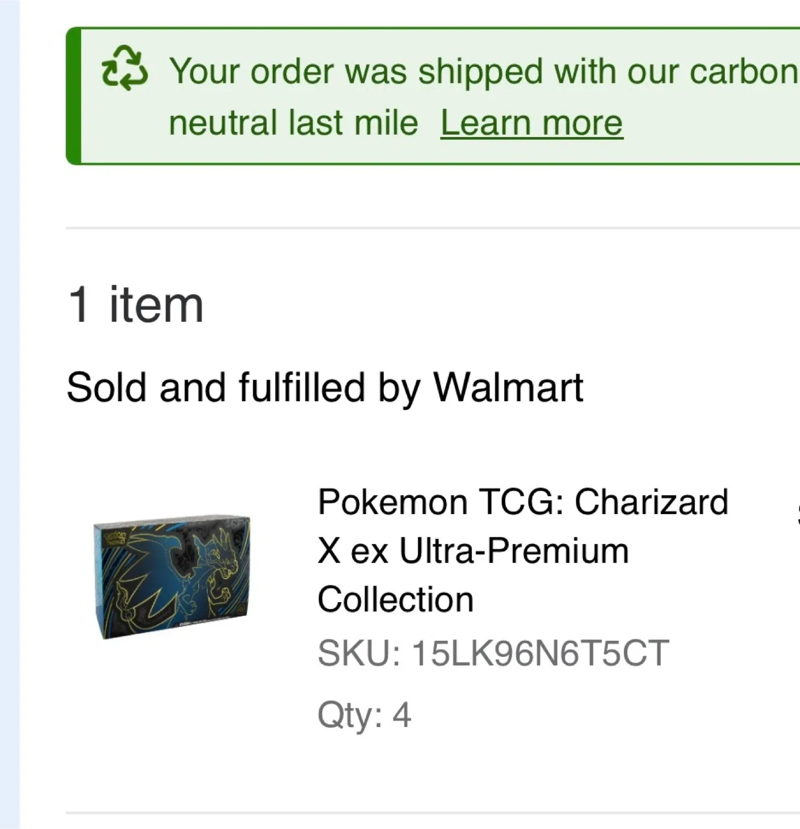Open the Learn more link
The image size is (800, 829).
(531, 123)
